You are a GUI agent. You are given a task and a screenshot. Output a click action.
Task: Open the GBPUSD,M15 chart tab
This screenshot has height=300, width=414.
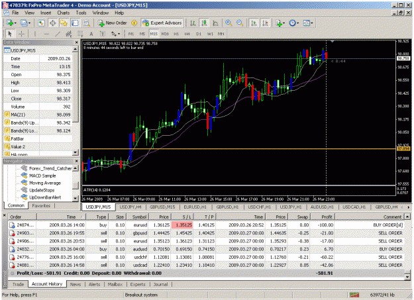tap(162, 207)
